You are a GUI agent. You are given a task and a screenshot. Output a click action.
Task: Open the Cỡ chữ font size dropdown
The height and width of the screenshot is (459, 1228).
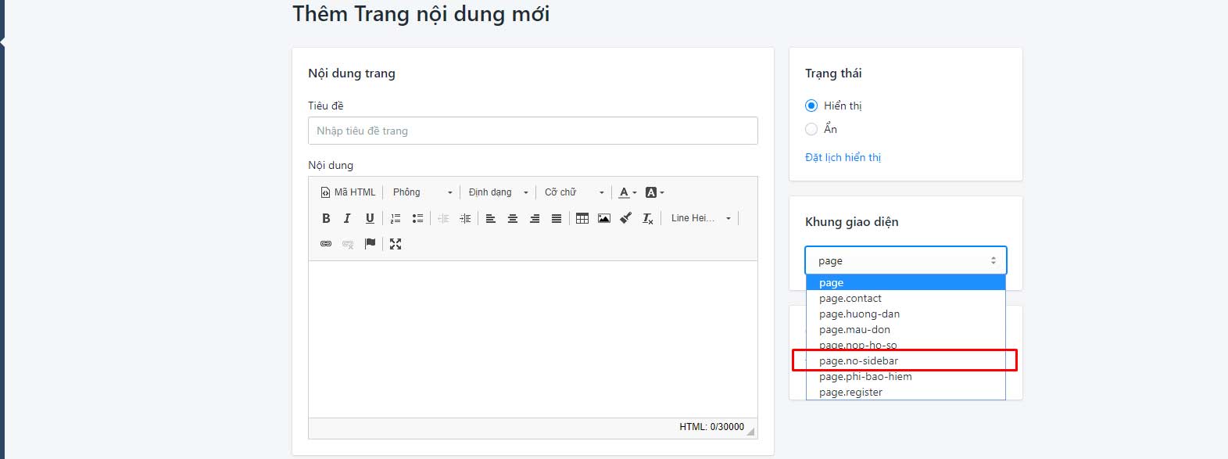click(575, 192)
